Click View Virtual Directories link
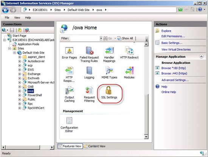 click(x=176, y=49)
